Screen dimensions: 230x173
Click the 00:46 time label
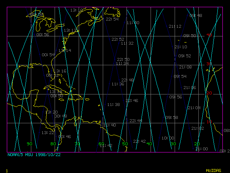pyautogui.click(x=65, y=137)
